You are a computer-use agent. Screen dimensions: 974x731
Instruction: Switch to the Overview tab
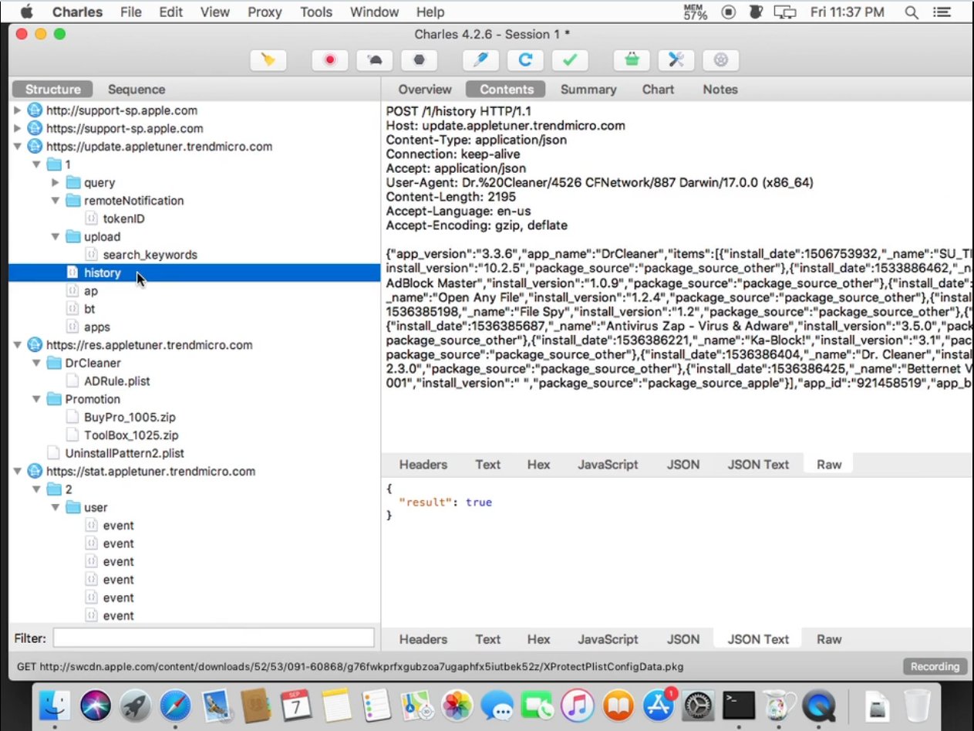425,90
